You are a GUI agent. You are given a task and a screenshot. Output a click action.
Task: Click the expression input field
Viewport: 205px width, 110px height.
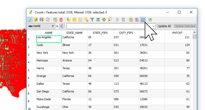[x=109, y=26]
